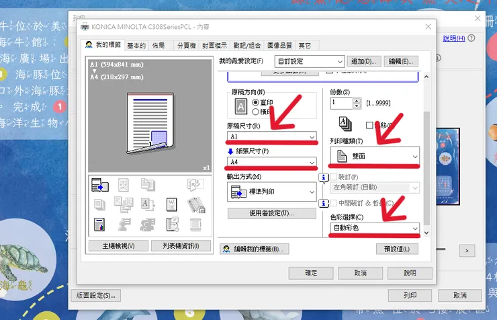The width and height of the screenshot is (497, 320).
Task: Open the 列印種類 dropdown showing 雙面
Action: point(375,156)
